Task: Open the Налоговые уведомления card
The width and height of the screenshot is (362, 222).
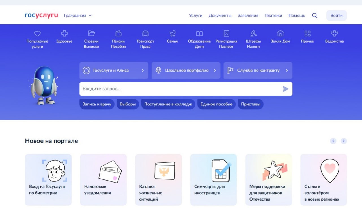Action: coord(104,180)
